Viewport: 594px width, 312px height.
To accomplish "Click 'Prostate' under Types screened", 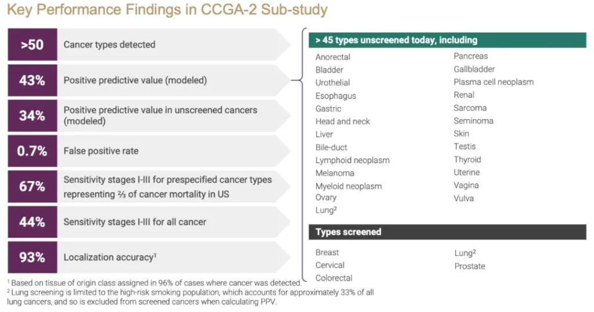I will tap(470, 266).
